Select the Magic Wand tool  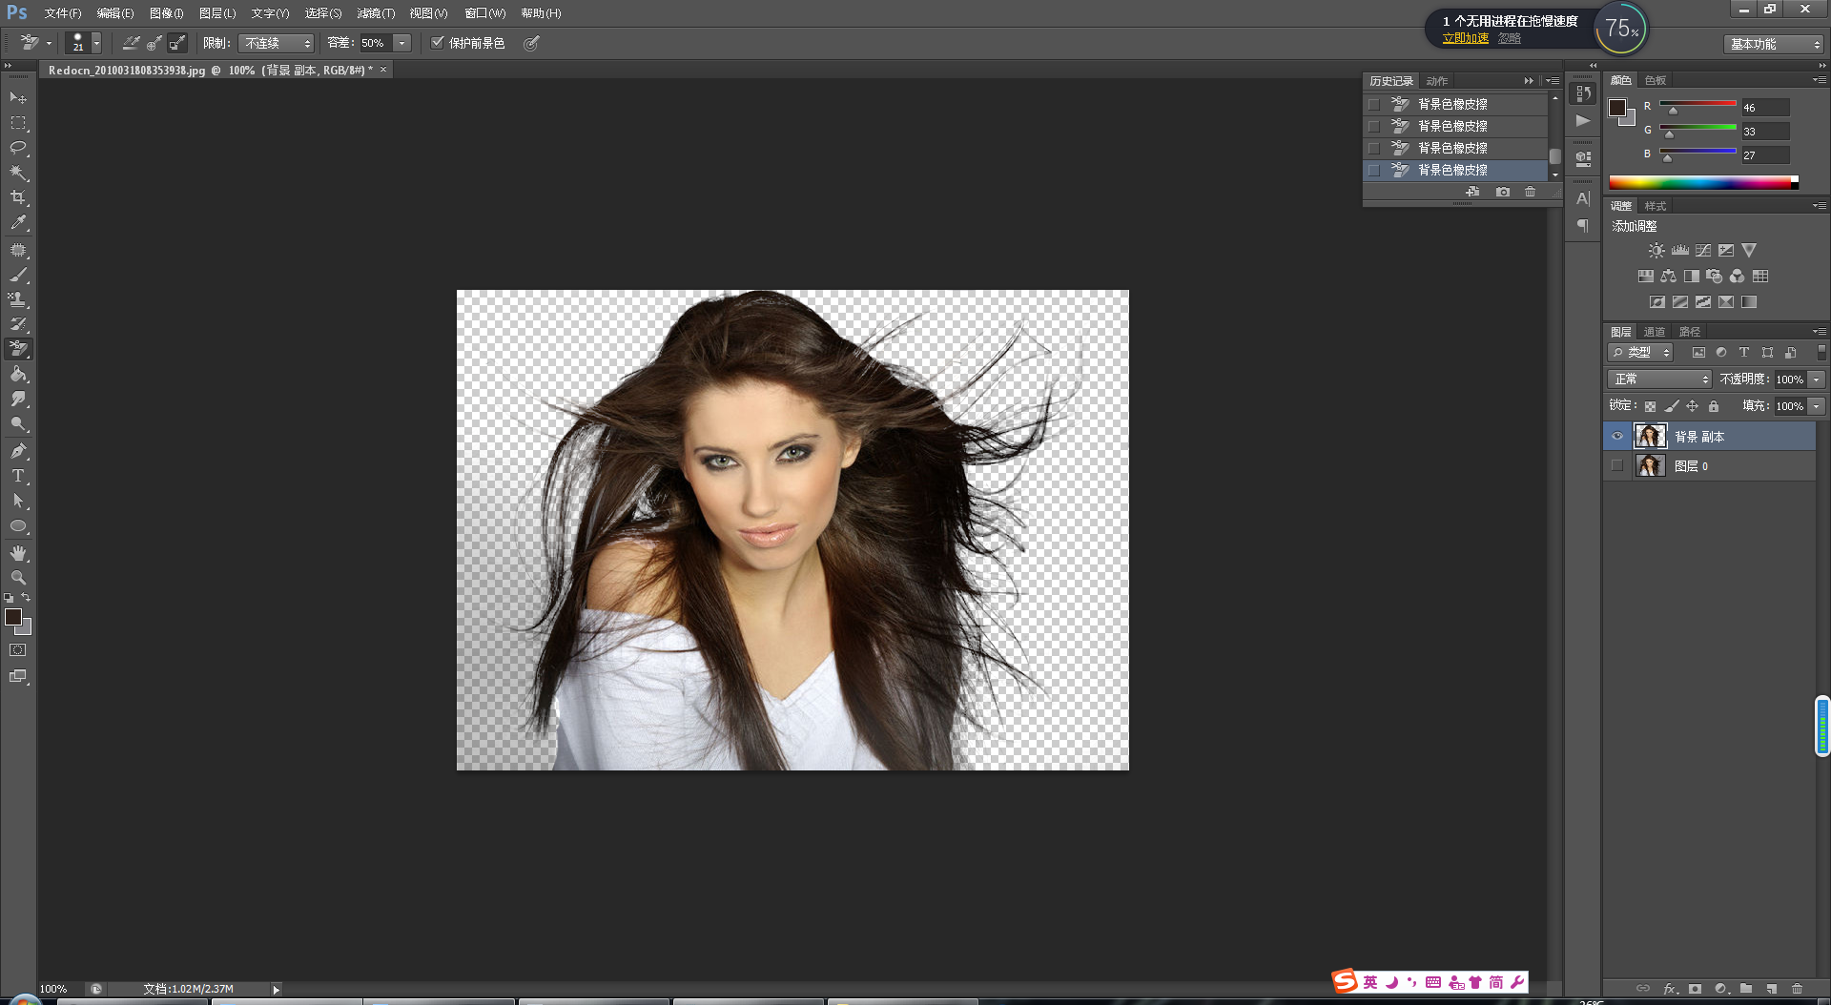tap(18, 173)
